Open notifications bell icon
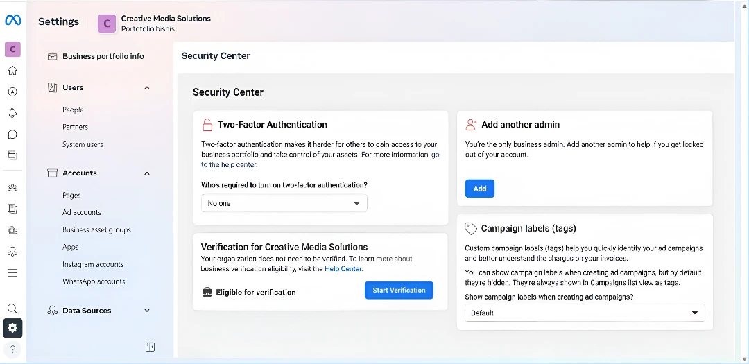 pyautogui.click(x=12, y=113)
